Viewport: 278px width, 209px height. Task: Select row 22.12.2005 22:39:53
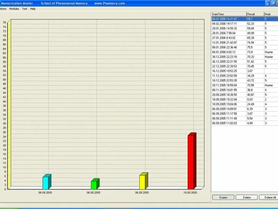(x=245, y=66)
